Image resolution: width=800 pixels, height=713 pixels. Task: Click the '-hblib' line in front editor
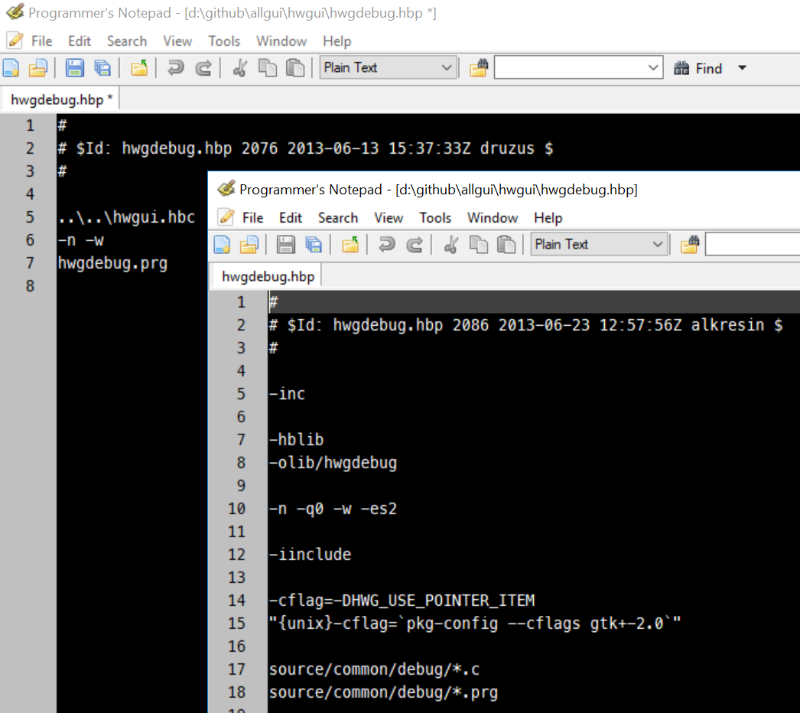(x=297, y=440)
